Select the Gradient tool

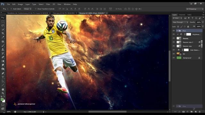pos(3,61)
